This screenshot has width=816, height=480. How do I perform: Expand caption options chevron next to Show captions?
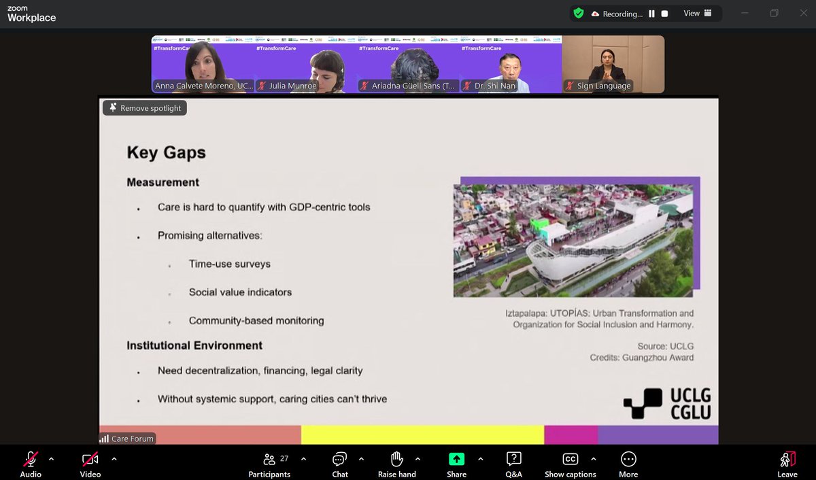pos(593,459)
